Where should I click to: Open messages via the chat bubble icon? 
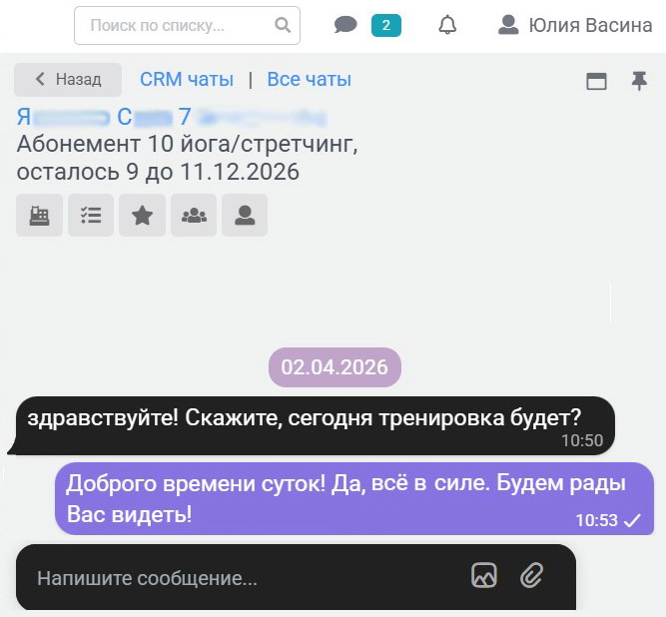pos(345,25)
